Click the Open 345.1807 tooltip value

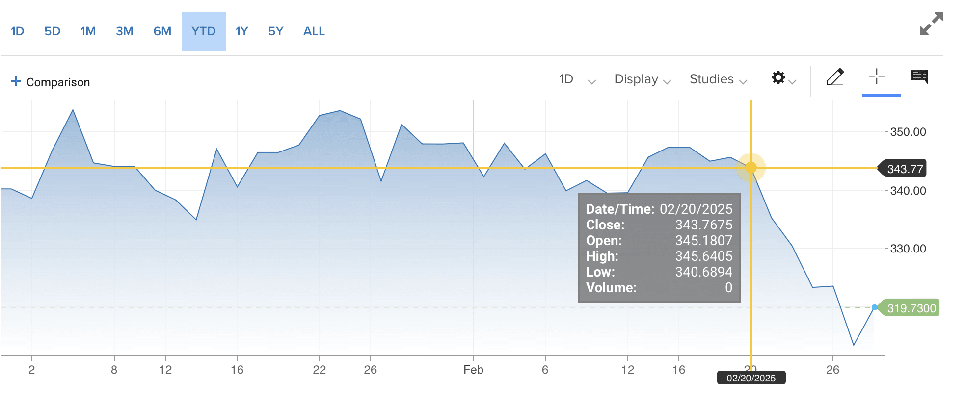click(x=704, y=241)
